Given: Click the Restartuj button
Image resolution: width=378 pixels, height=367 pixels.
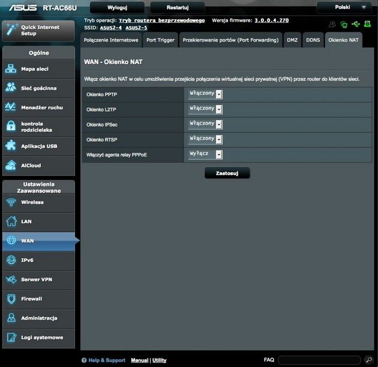Looking at the screenshot, I should coord(178,8).
